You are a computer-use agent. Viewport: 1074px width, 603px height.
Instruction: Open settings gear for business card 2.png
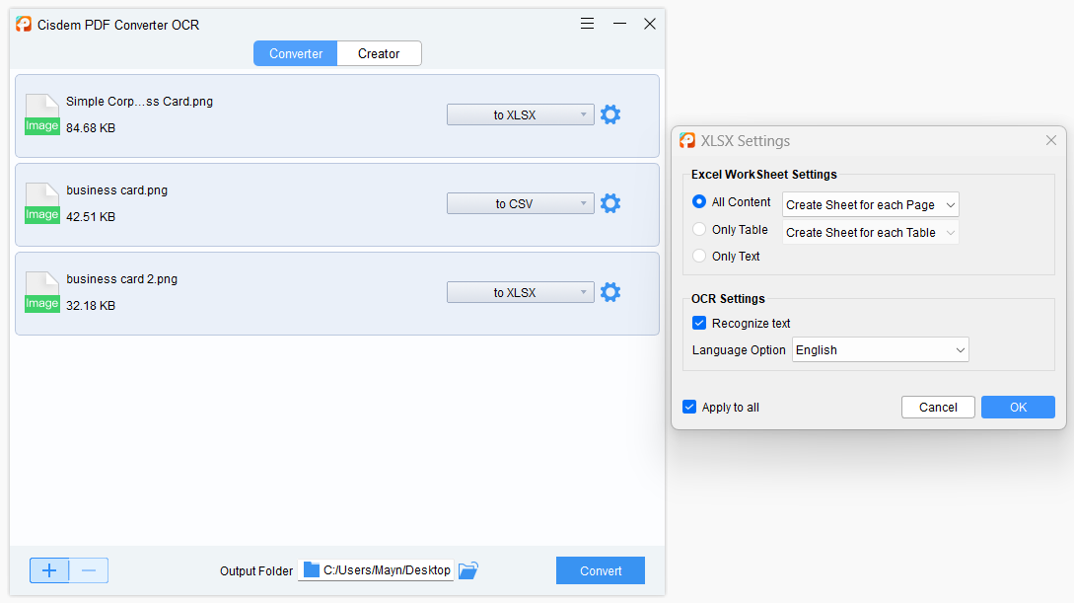coord(610,292)
